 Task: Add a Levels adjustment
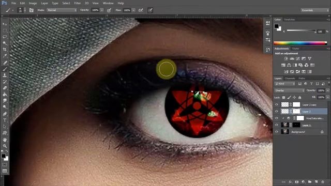coord(292,58)
